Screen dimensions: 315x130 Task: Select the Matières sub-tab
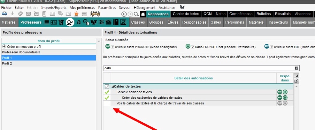pos(9,22)
